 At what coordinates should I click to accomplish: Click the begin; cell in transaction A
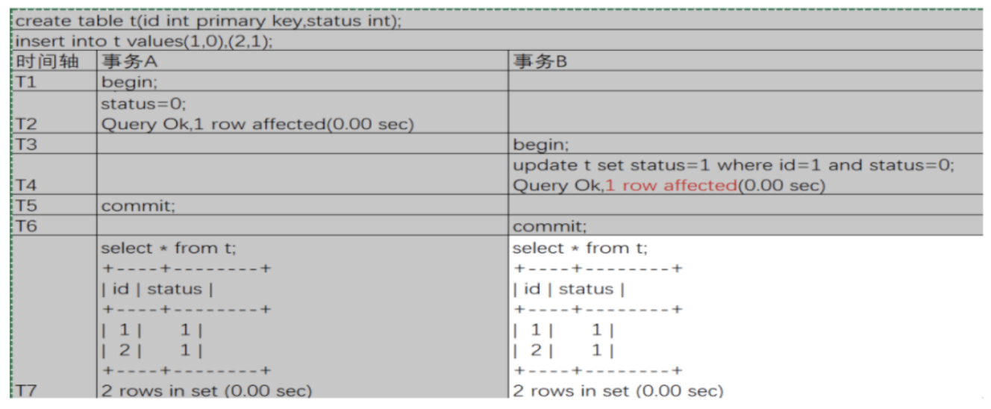[302, 81]
